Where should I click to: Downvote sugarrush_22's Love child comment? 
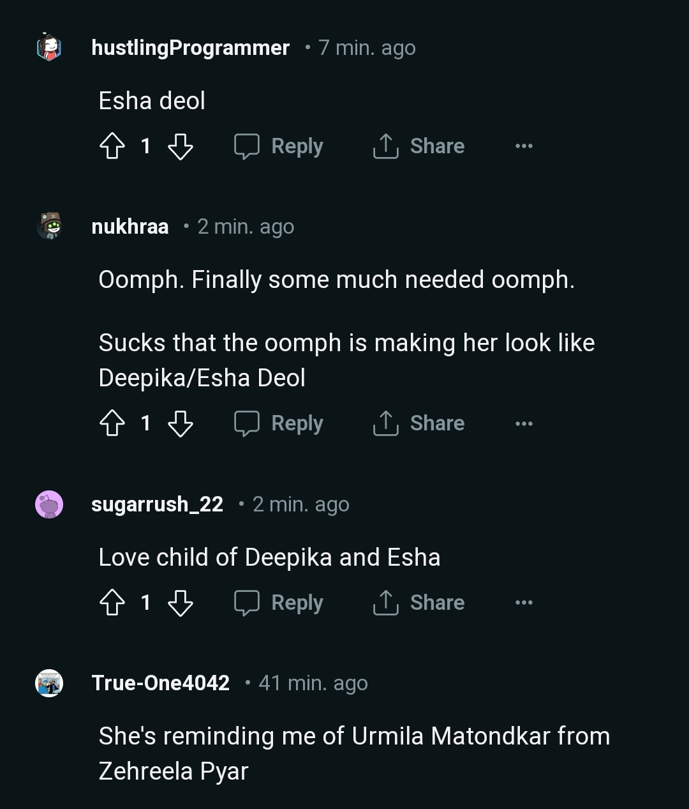pos(180,603)
